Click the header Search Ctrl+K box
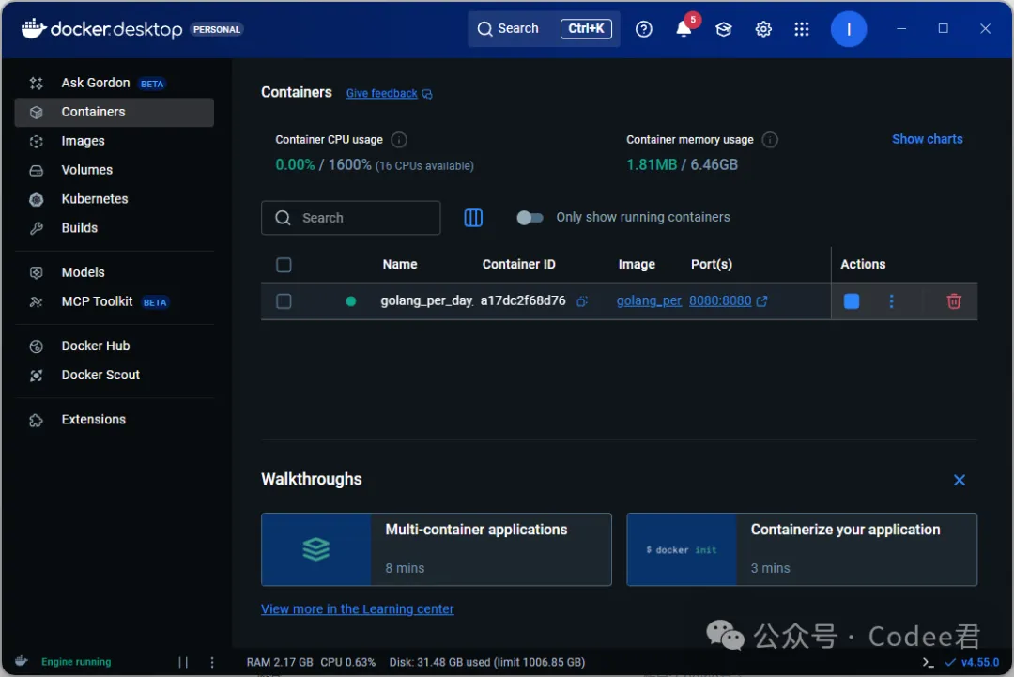1014x677 pixels. (544, 29)
